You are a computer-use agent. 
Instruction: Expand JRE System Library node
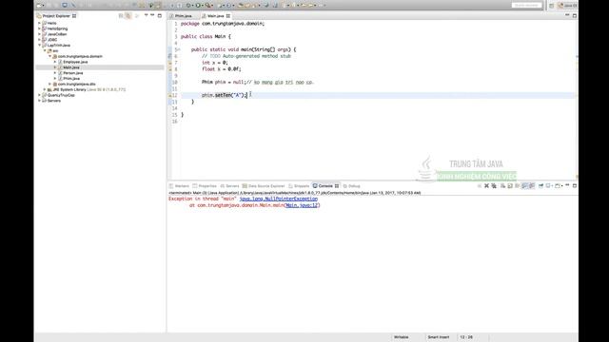pyautogui.click(x=45, y=89)
